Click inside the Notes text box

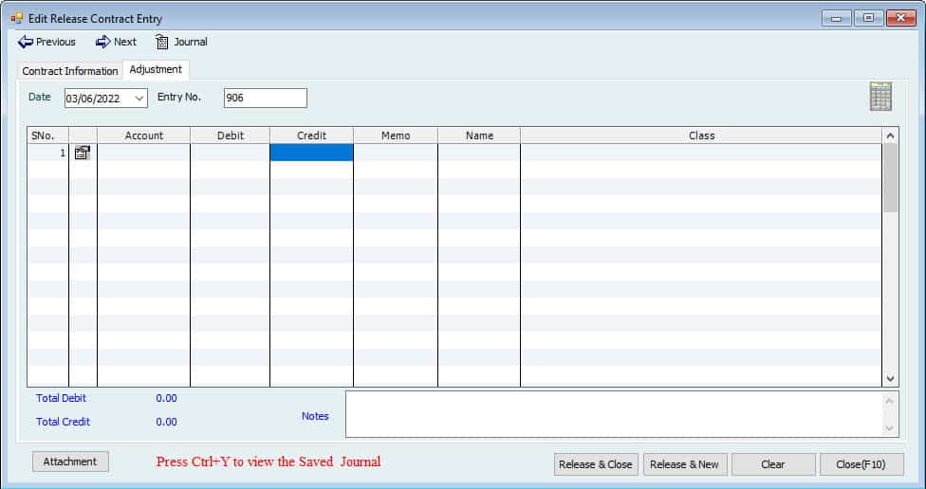[x=614, y=414]
